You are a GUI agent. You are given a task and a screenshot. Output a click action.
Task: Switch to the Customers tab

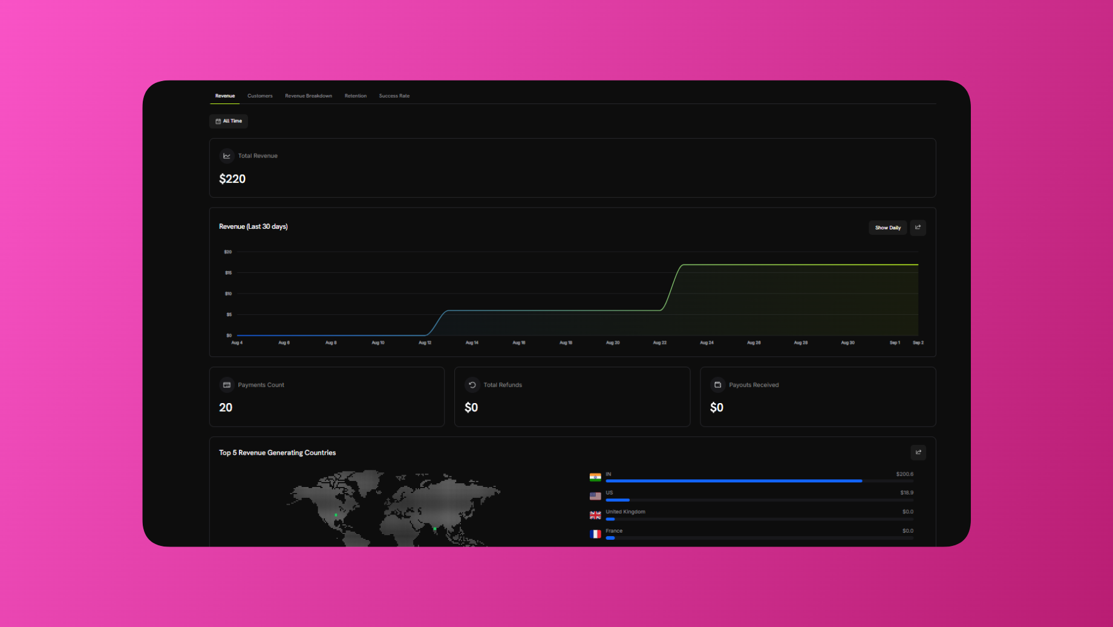(259, 96)
